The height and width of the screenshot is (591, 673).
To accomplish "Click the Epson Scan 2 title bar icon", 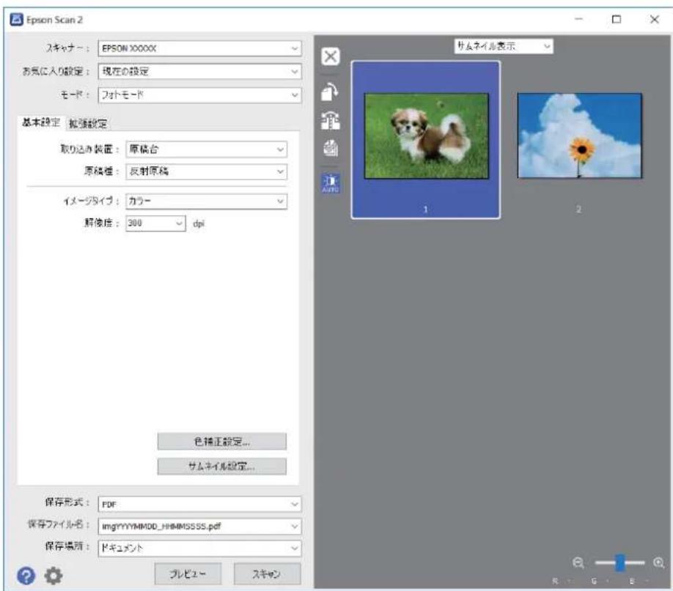I will [16, 20].
